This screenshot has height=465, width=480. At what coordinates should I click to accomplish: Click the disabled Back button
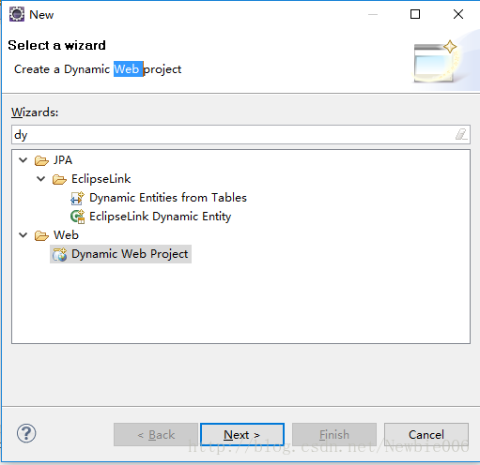[156, 434]
